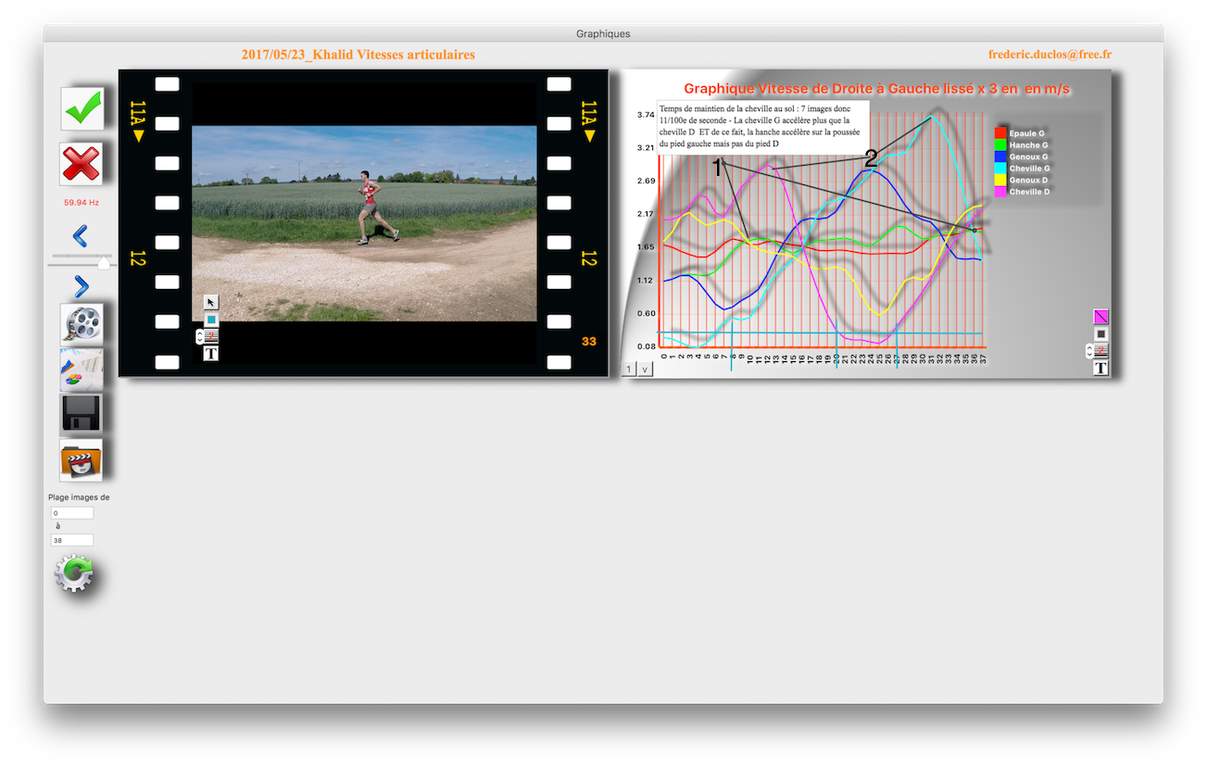Click the title 2017/05/23_Khalid Vitesses articulaires
1207x766 pixels.
[x=358, y=55]
